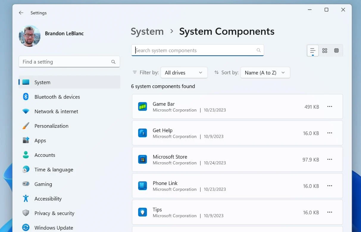Open the System settings category
Viewport: 361px width, 232px height.
69,82
